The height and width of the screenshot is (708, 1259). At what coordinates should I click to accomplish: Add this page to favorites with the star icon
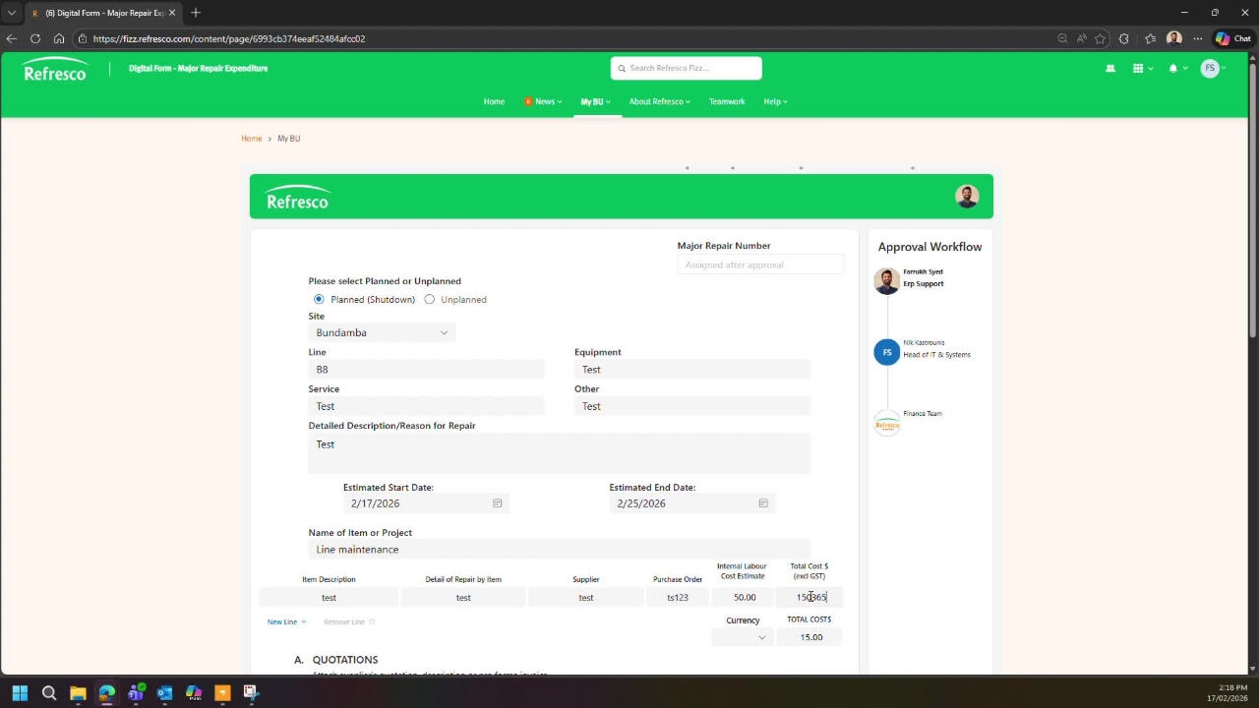click(x=1101, y=38)
